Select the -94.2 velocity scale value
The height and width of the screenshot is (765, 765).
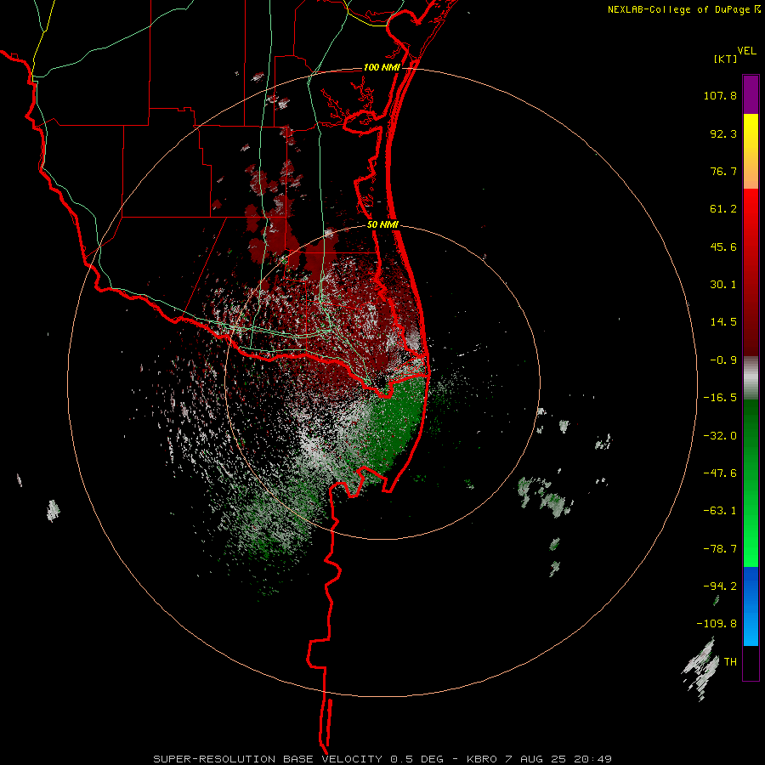720,586
